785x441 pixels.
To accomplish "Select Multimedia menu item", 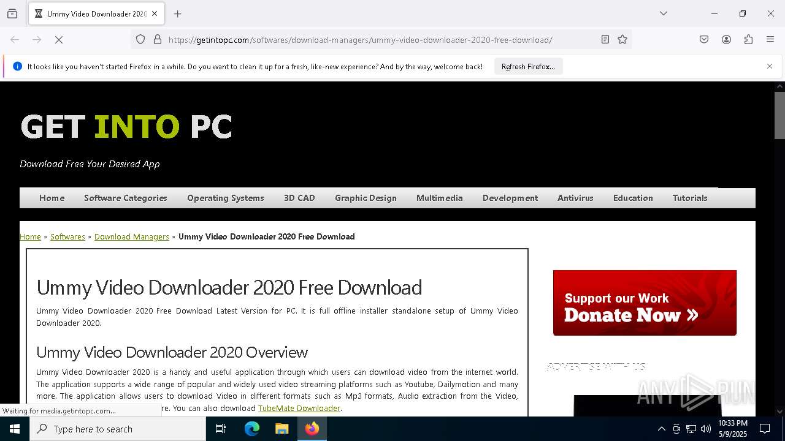I will 440,198.
